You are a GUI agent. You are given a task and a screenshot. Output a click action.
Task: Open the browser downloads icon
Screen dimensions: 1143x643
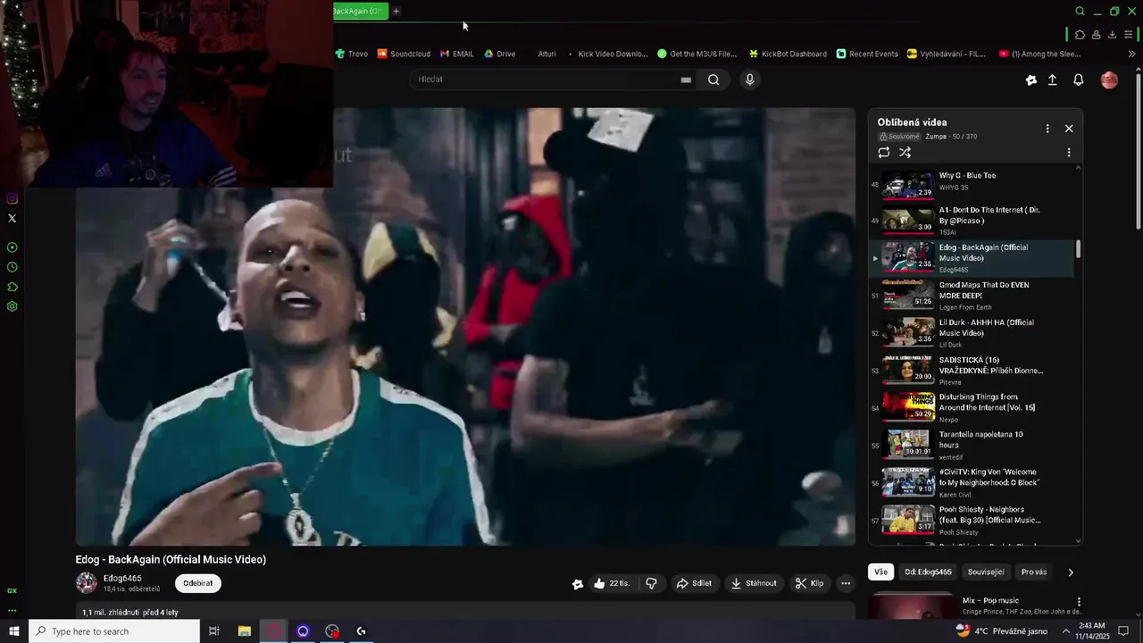click(1112, 35)
